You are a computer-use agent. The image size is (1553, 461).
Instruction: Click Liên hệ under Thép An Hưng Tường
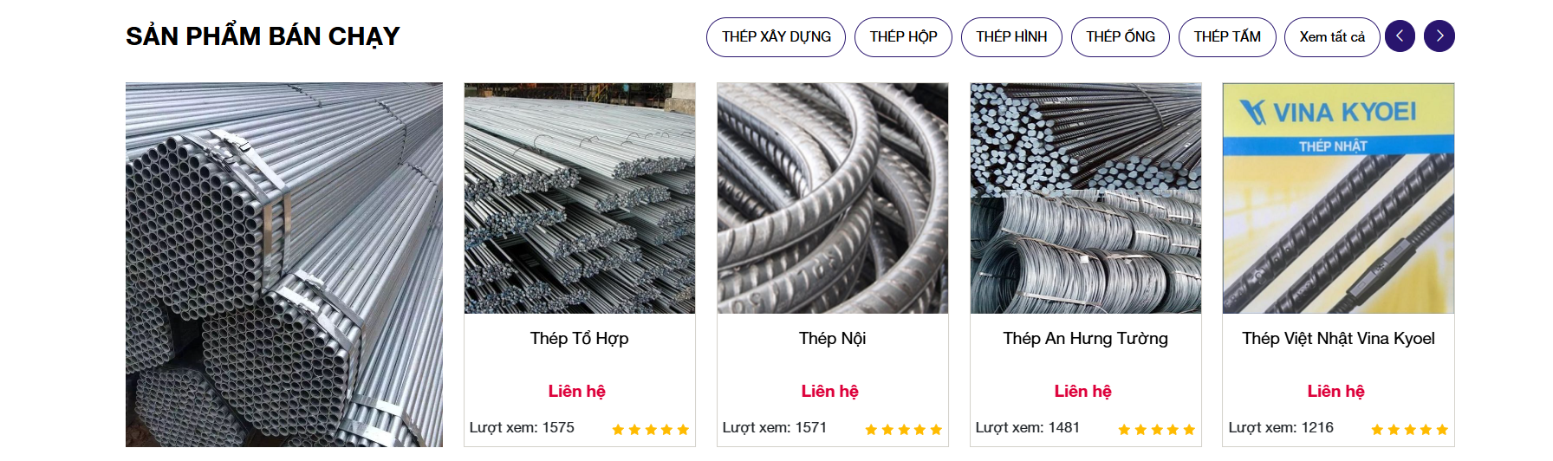[1082, 391]
